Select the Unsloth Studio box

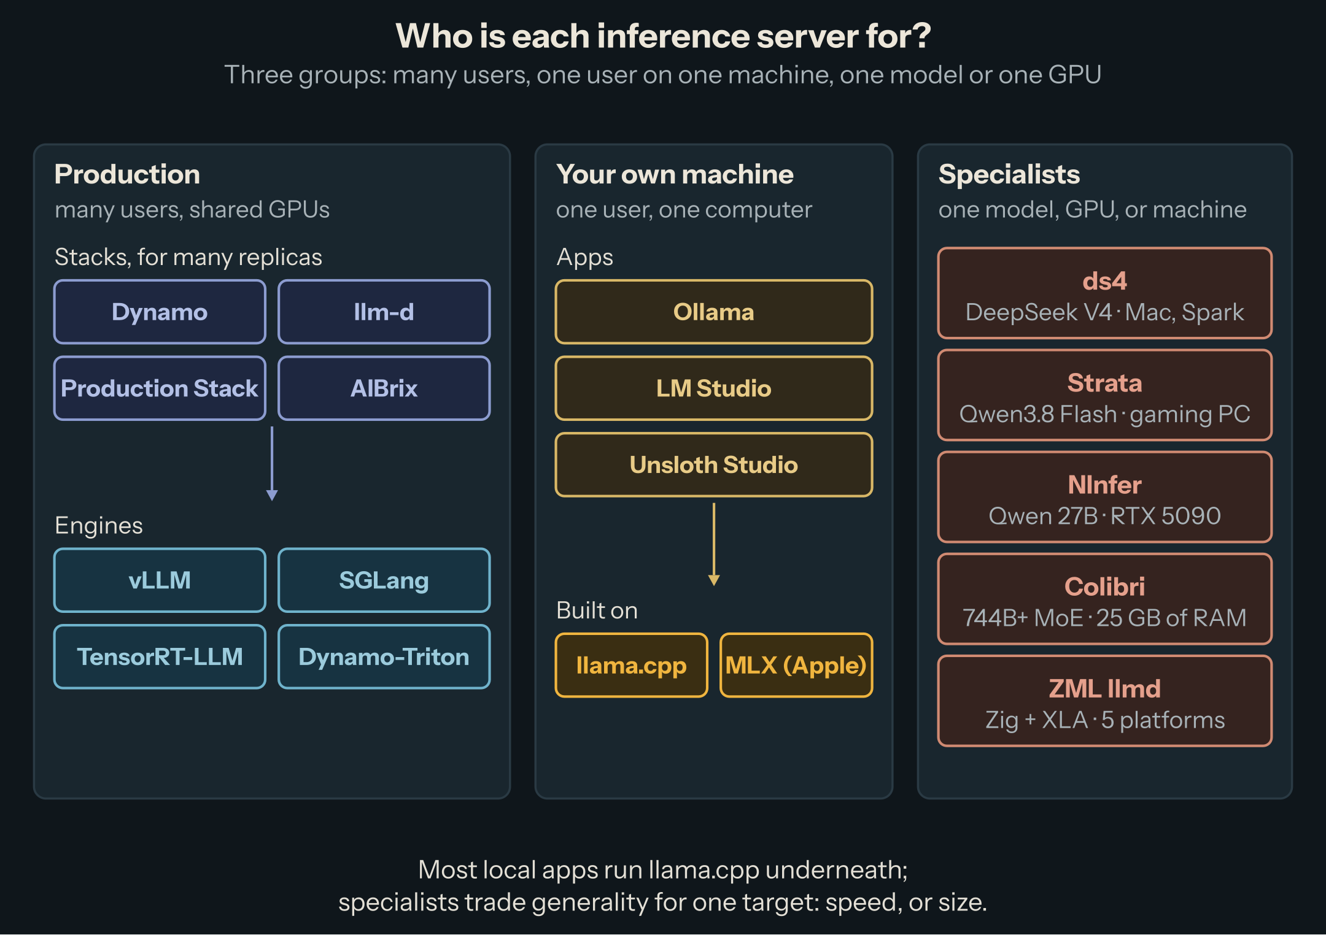point(713,464)
